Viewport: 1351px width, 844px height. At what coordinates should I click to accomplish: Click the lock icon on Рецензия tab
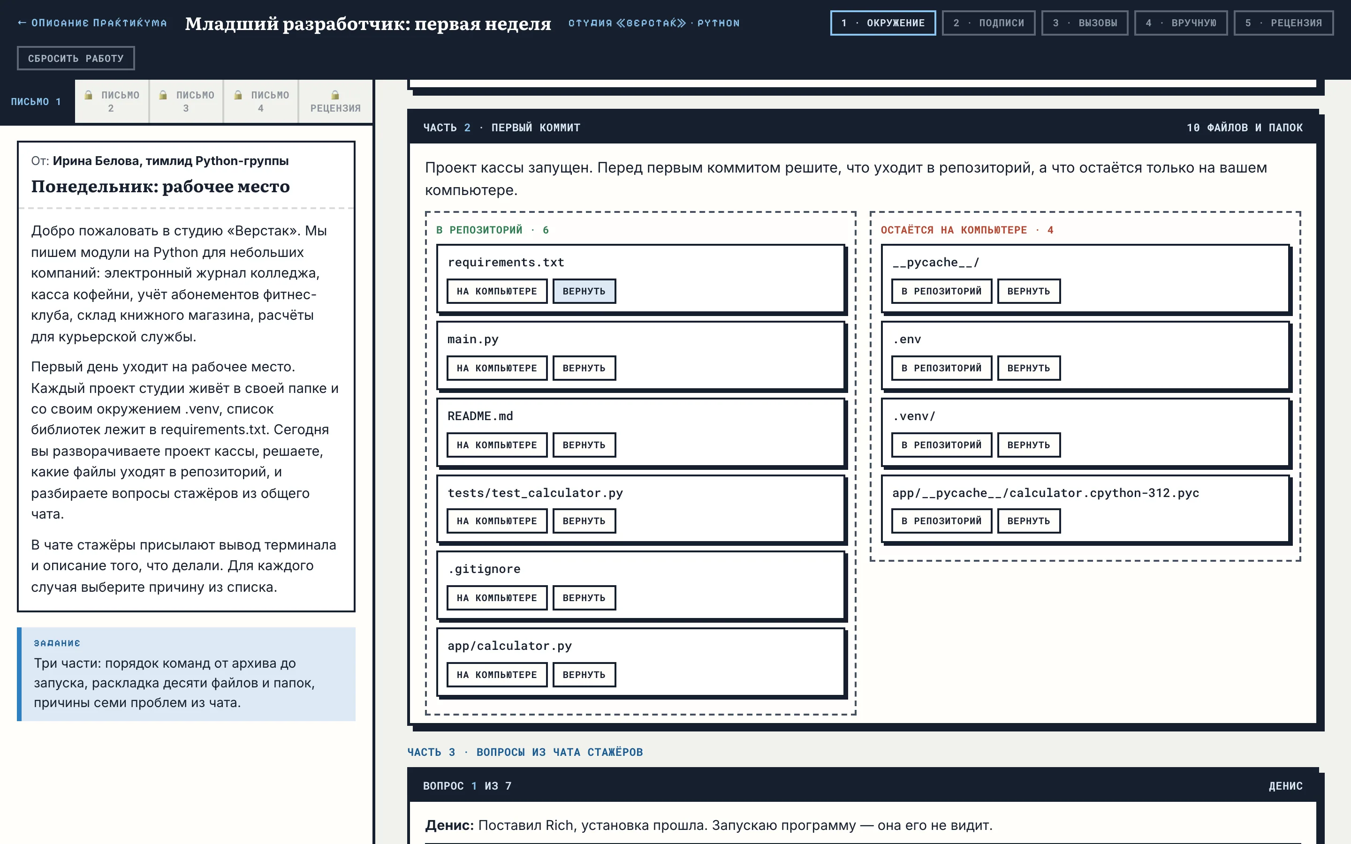335,95
